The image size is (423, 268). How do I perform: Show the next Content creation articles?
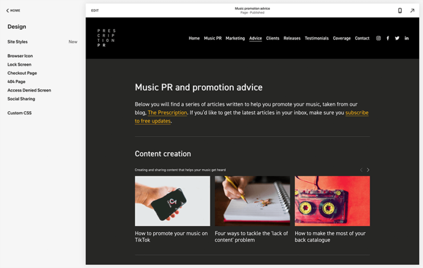coord(368,170)
